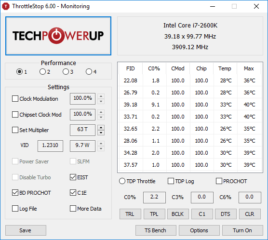Click the C0% value 9.1
This screenshot has width=268, height=240.
click(156, 105)
